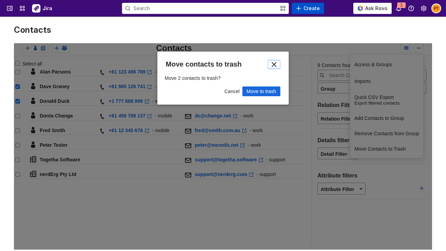Click the phone icon in Alan Parsons row
This screenshot has width=446, height=251.
point(102,73)
